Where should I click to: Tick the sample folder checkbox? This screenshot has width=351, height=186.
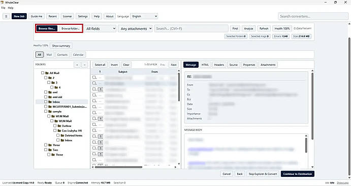(46, 111)
